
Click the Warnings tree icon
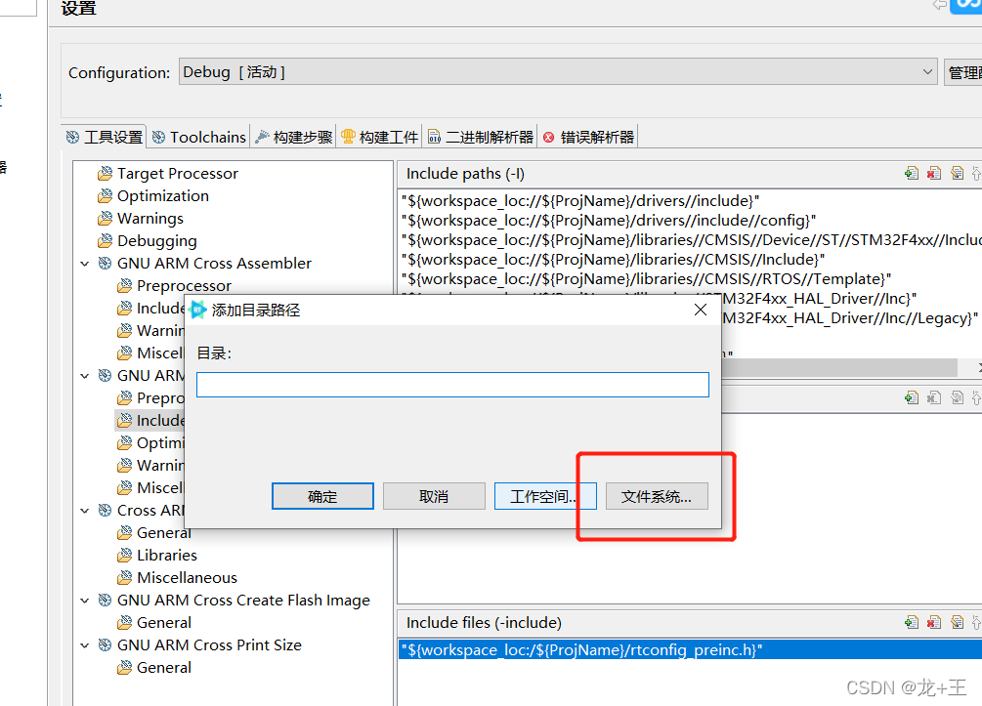[106, 219]
